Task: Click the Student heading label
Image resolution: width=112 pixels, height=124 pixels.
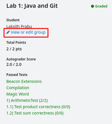Action: point(13,20)
